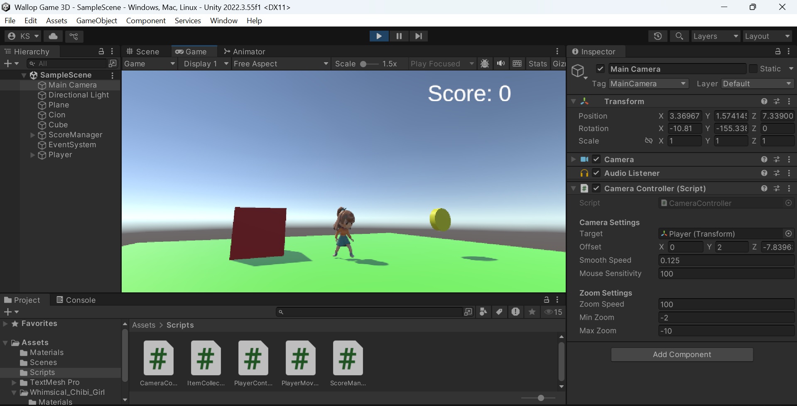This screenshot has width=797, height=406.
Task: Click the Audio Listener headphones icon
Action: tap(584, 173)
